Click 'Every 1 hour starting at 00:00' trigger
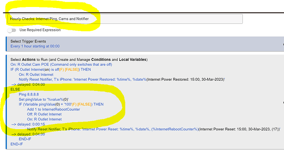 [35, 46]
